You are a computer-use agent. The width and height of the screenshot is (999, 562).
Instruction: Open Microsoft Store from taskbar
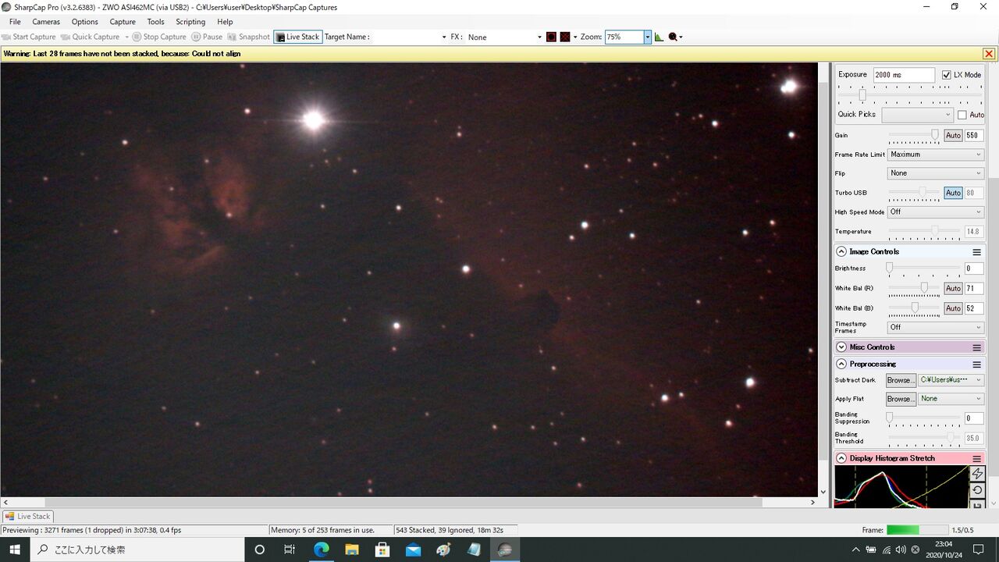pos(382,550)
